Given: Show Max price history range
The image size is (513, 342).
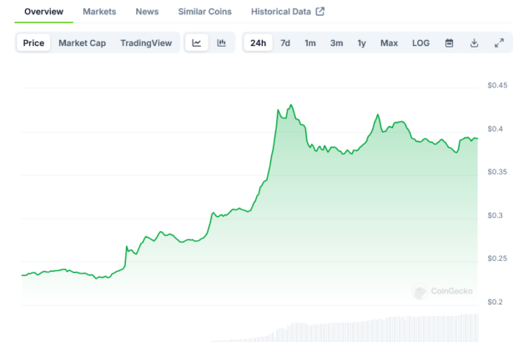Looking at the screenshot, I should coord(389,43).
